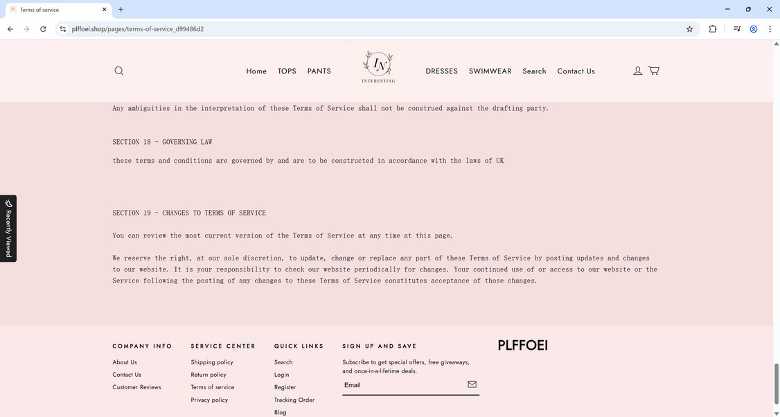Bookmark this page with star icon
The width and height of the screenshot is (780, 417).
click(x=689, y=29)
